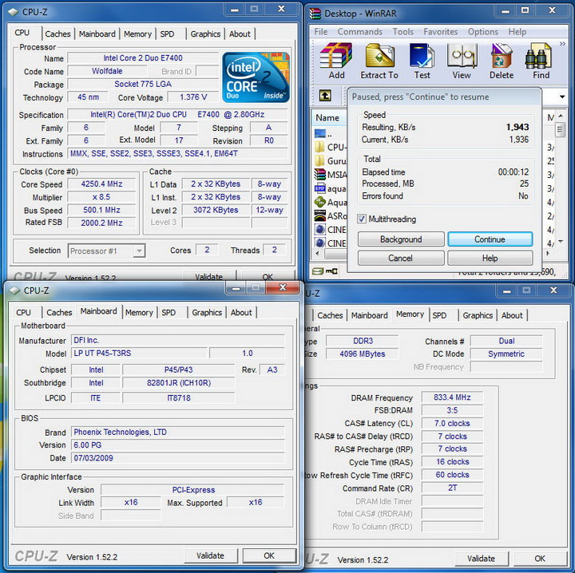The width and height of the screenshot is (575, 573).
Task: Click the WinRAR file list vertical scrollbar
Action: point(560,179)
